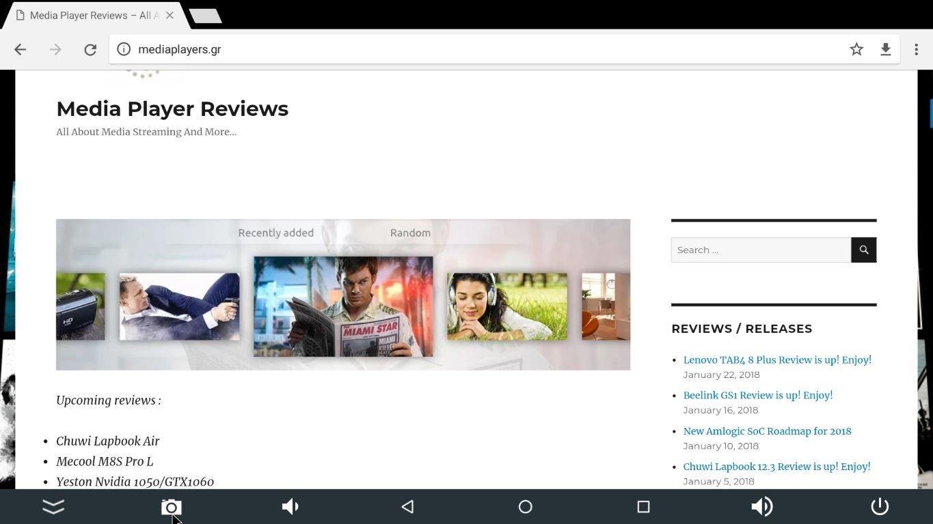The height and width of the screenshot is (524, 933).
Task: Tap the Android home circle button
Action: [x=525, y=506]
